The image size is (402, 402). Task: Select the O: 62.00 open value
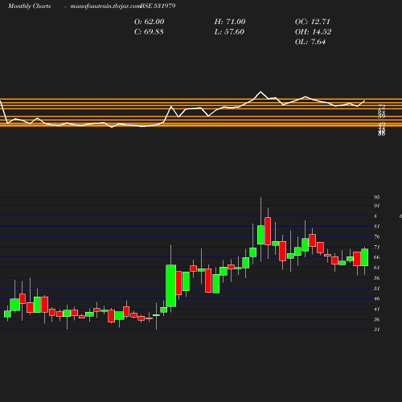click(x=150, y=22)
